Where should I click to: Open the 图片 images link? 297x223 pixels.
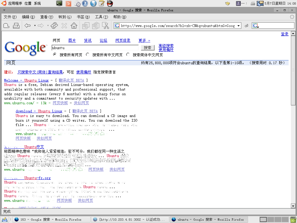click(72, 41)
